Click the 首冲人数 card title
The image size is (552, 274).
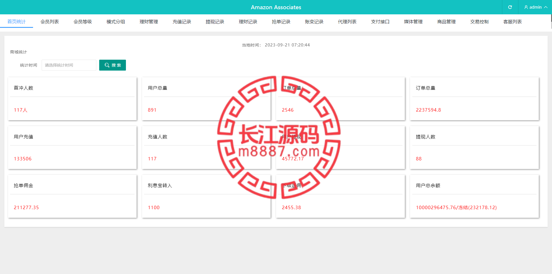pos(24,88)
